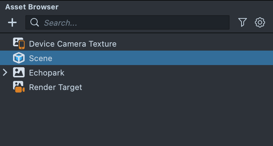Click the magnifier icon in search bar
This screenshot has height=146, width=273.
tap(35, 22)
